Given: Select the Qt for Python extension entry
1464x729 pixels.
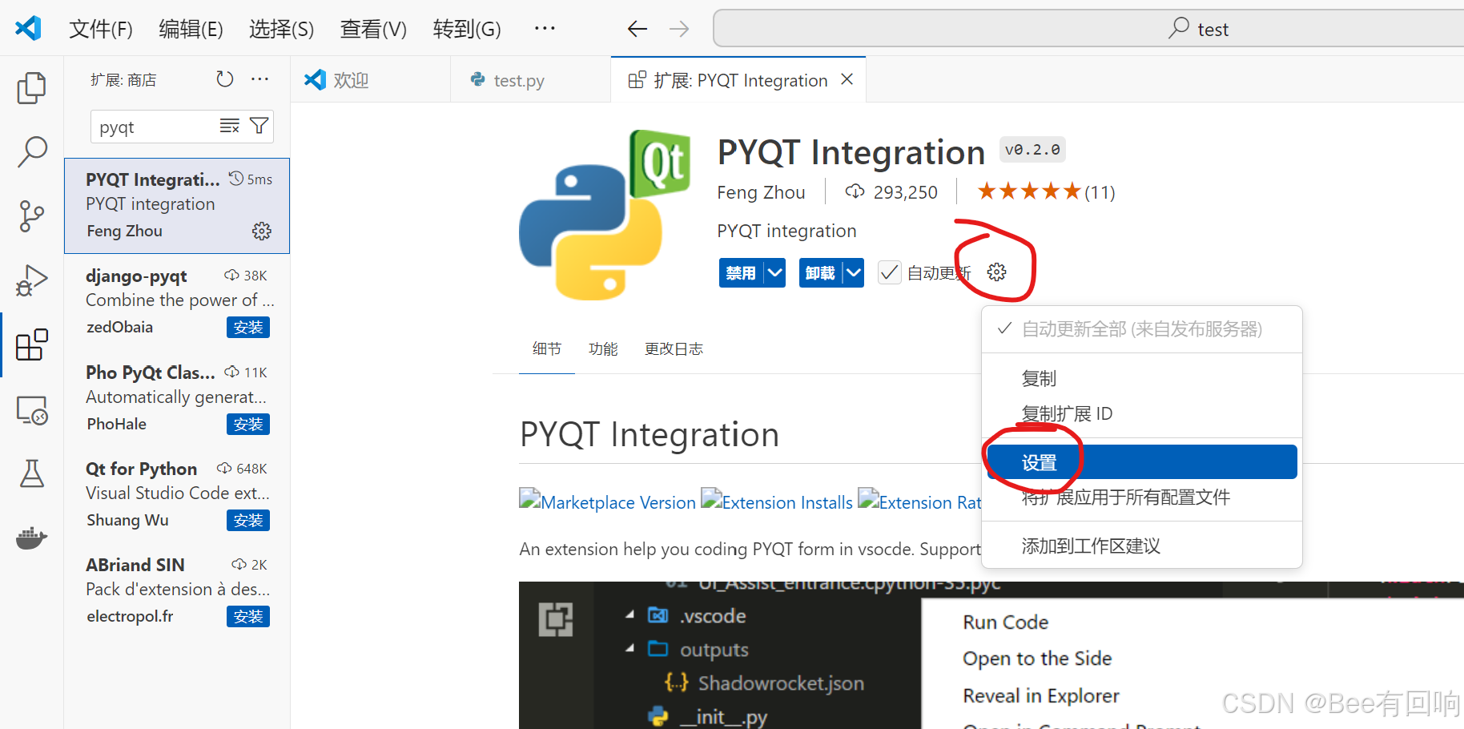Looking at the screenshot, I should pyautogui.click(x=177, y=495).
